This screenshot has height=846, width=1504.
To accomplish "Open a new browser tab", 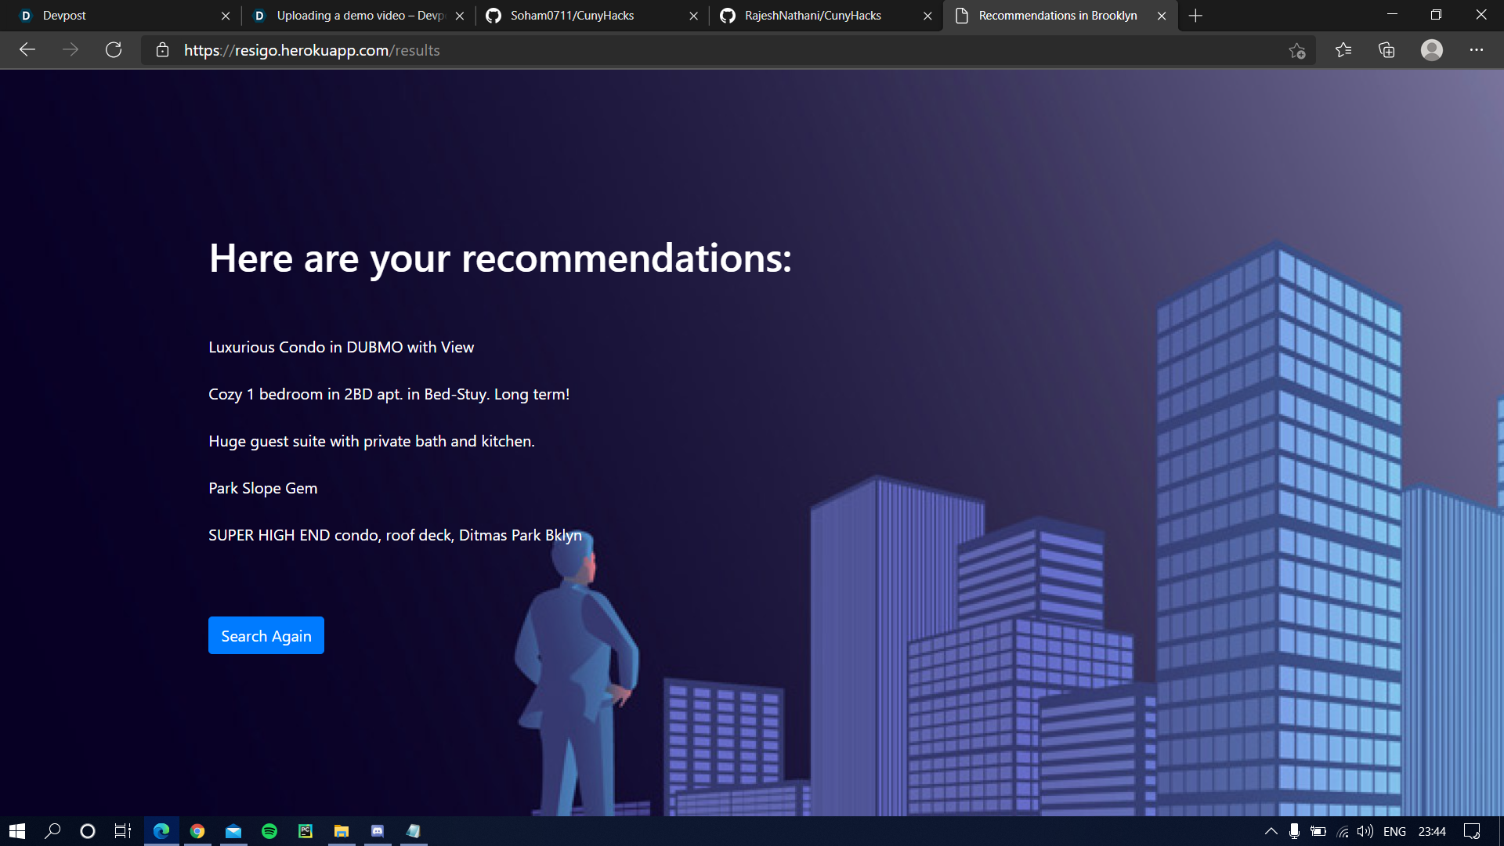I will 1195,16.
